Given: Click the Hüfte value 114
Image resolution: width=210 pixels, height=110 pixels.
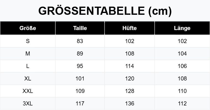Looking at the screenshot, I should pyautogui.click(x=130, y=66).
